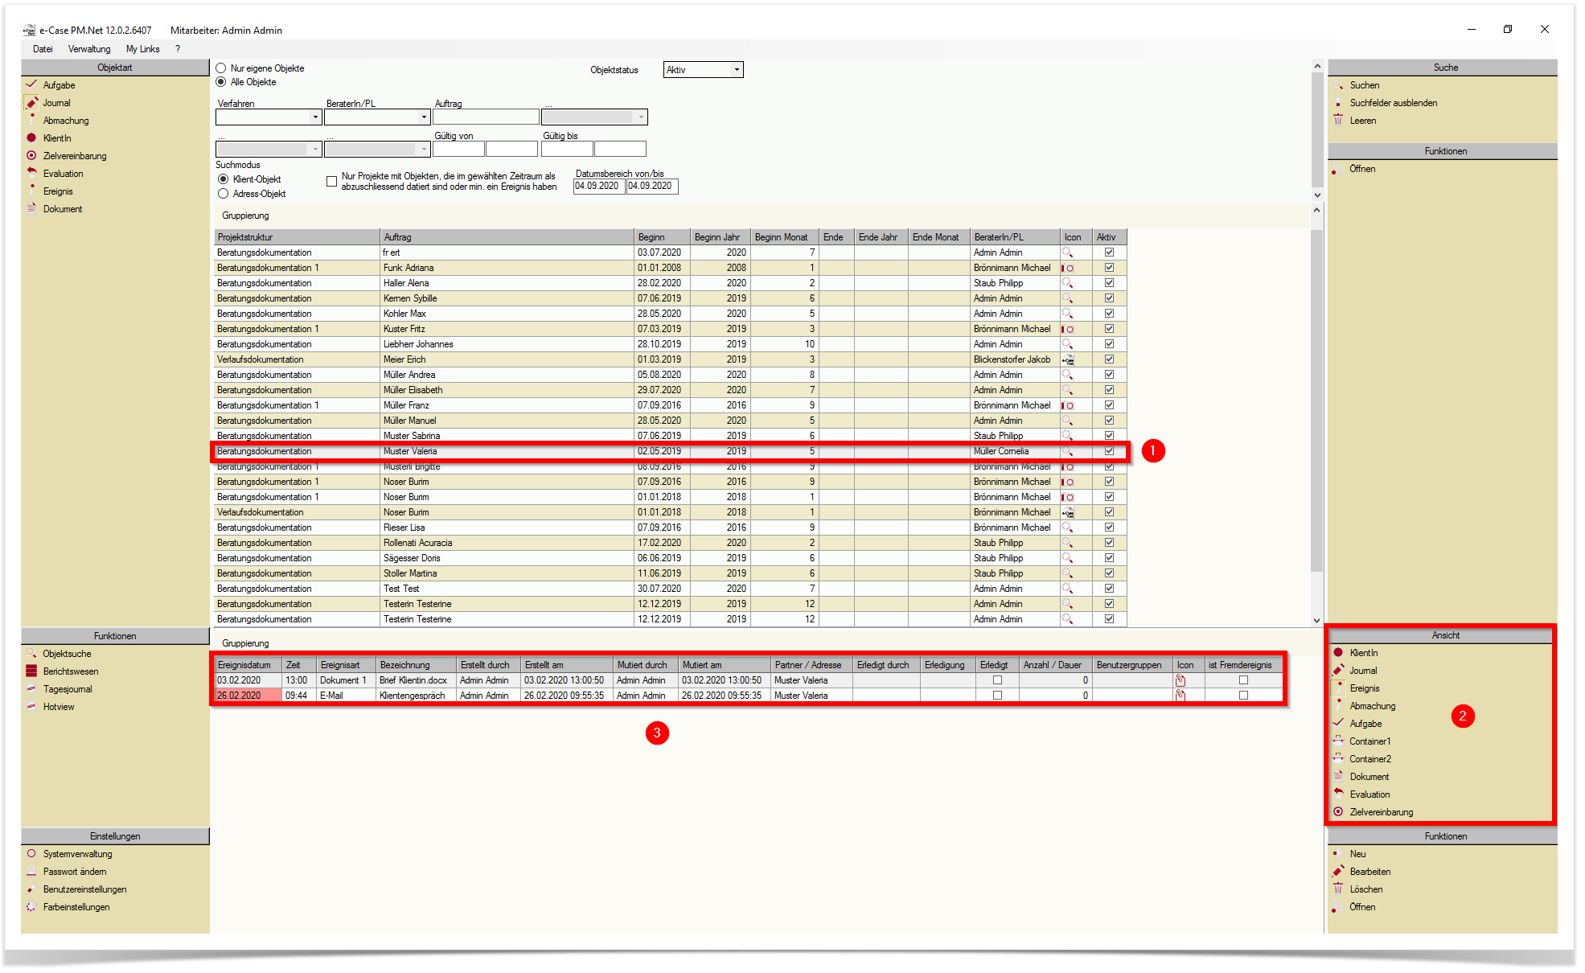Select the Rollenati Acuracia project row

670,543
